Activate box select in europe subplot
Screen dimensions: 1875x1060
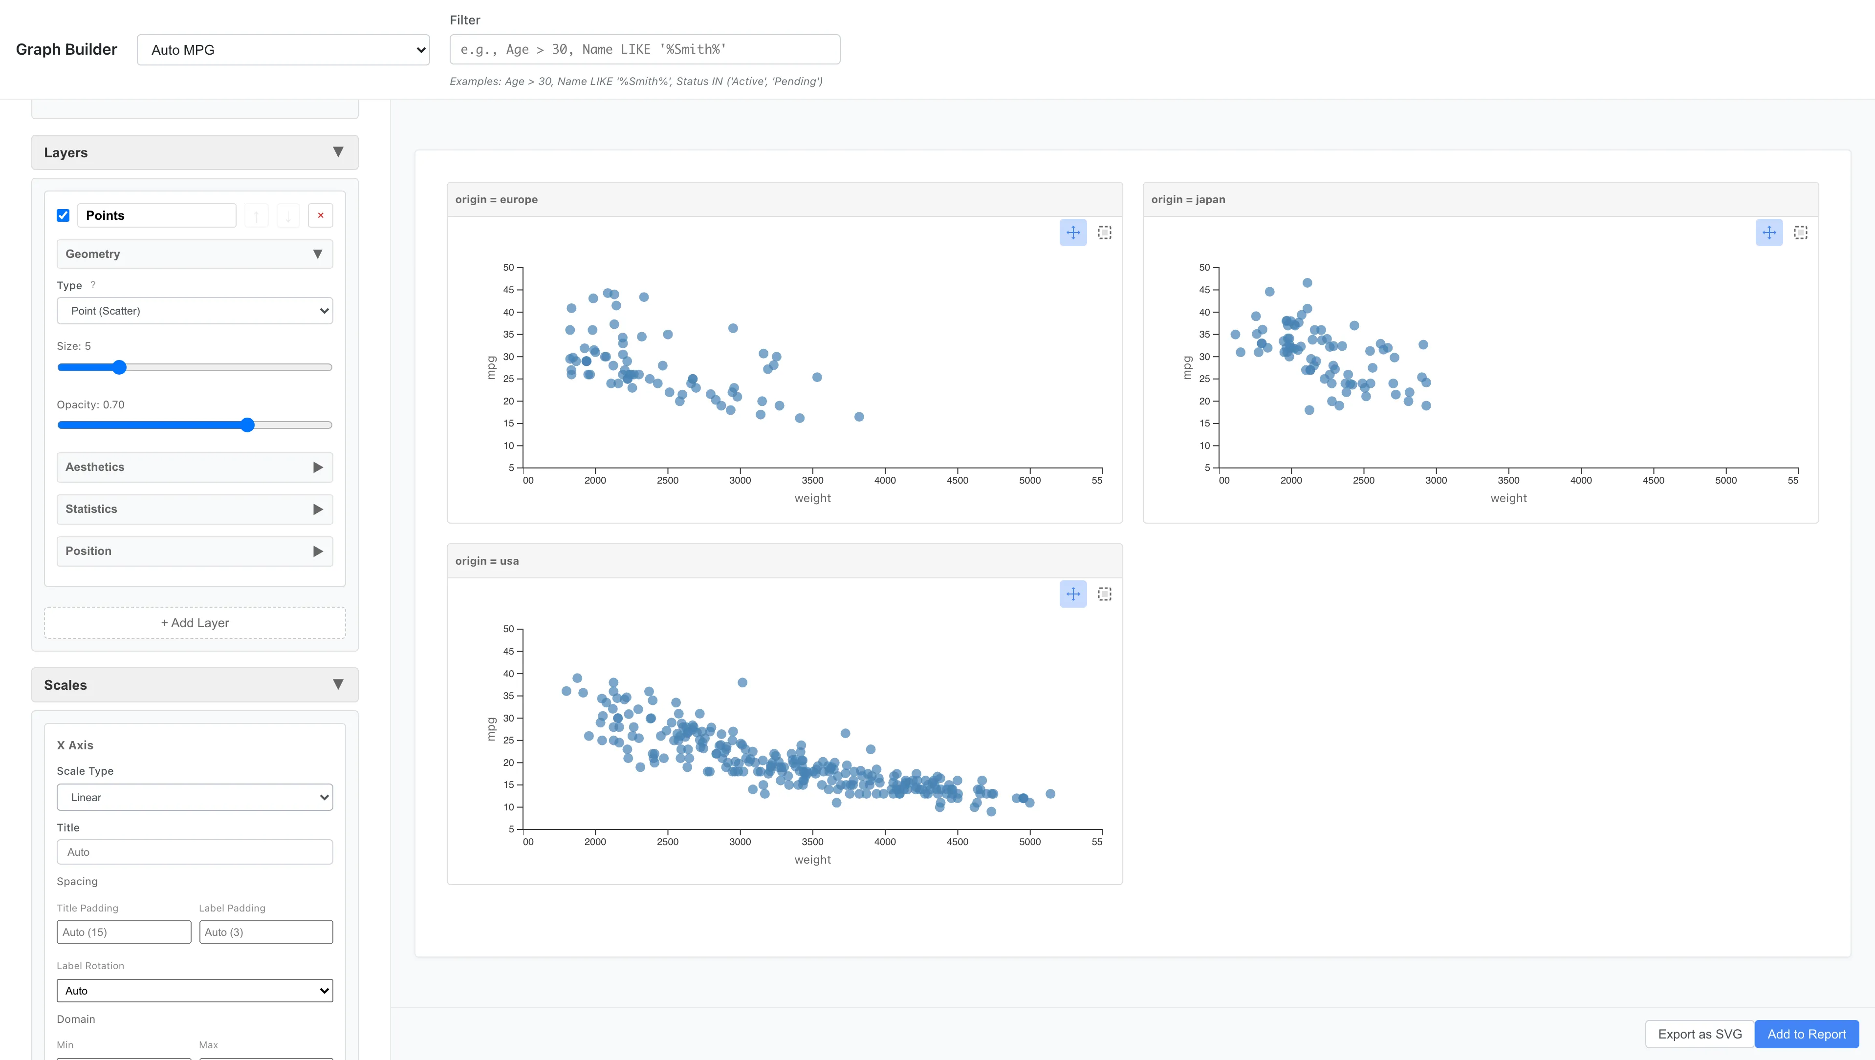coord(1104,232)
